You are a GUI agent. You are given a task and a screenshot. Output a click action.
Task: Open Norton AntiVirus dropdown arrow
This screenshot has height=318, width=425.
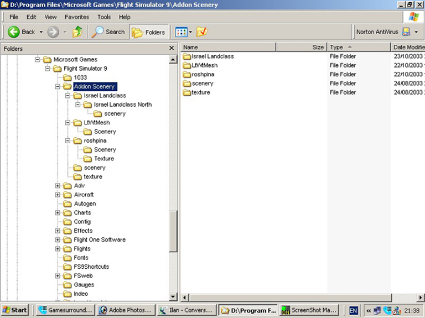416,32
